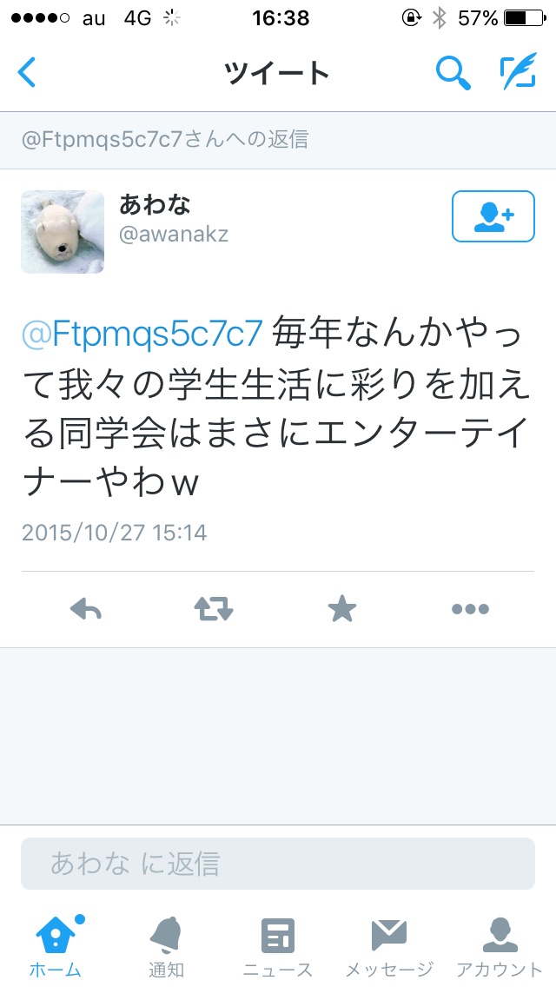
Task: Open the ニュース news tab
Action: pos(278,946)
